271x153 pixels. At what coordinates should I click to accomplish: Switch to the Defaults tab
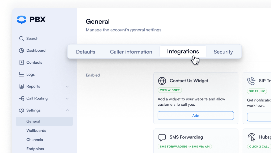[86, 52]
